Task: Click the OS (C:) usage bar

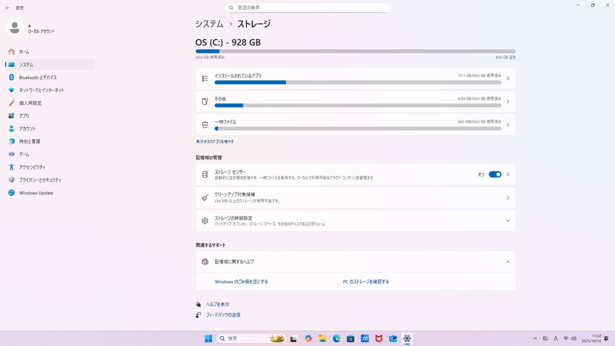Action: (355, 51)
